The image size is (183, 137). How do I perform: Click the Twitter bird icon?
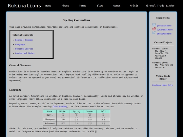[x=154, y=33]
